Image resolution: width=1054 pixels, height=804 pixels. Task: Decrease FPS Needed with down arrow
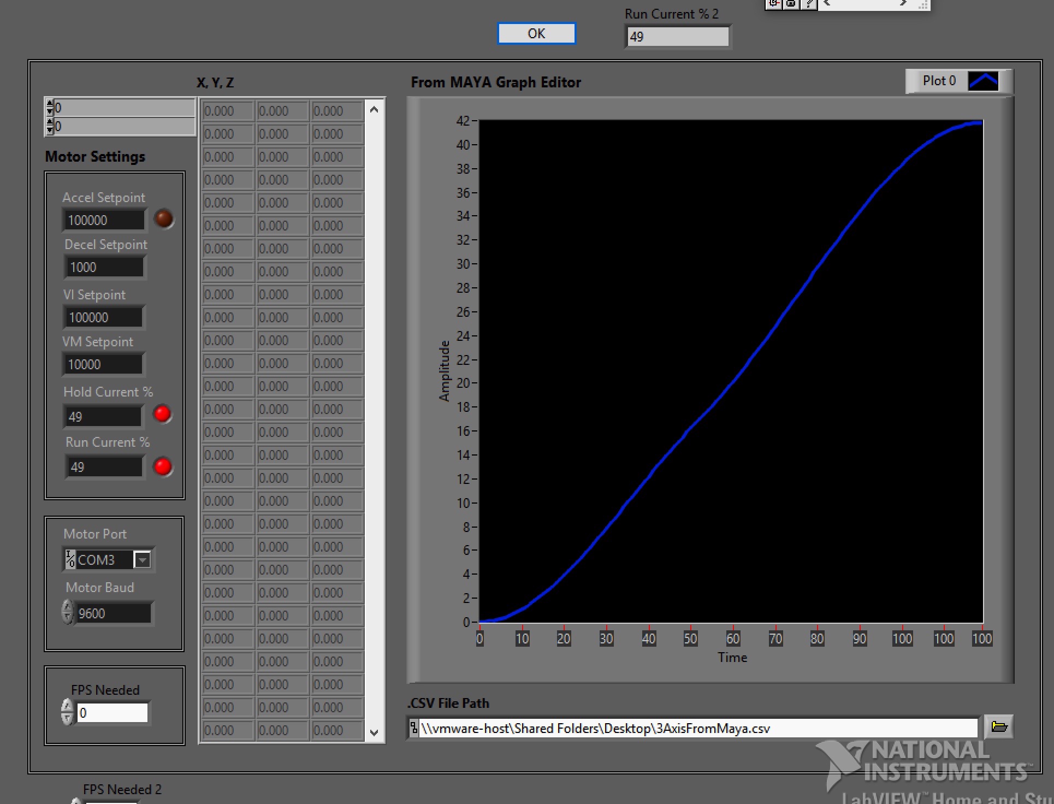point(67,719)
